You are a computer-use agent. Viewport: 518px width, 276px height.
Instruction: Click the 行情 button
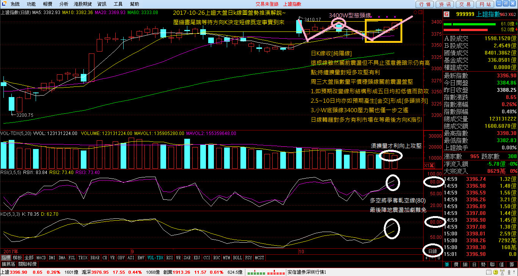click(x=425, y=4)
